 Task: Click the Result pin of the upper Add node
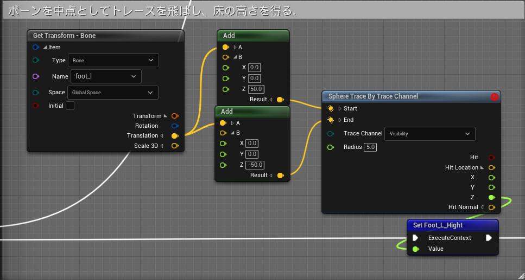point(280,99)
